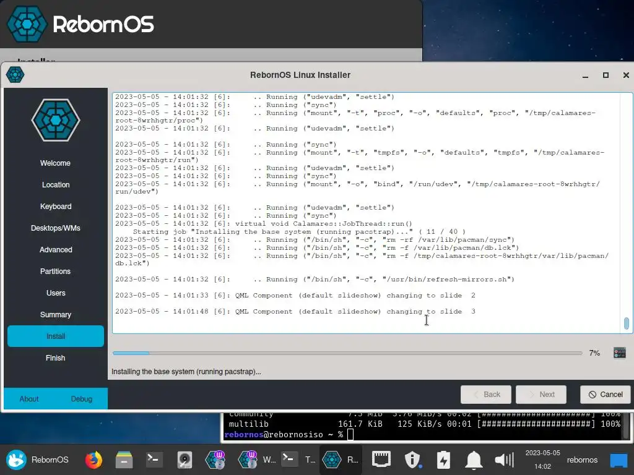
Task: Launch Firefox from the taskbar
Action: click(x=93, y=460)
